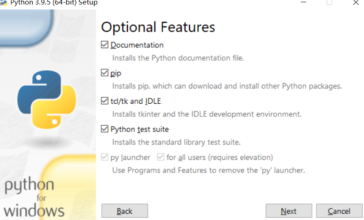Click the standard library test suite description

176,142
